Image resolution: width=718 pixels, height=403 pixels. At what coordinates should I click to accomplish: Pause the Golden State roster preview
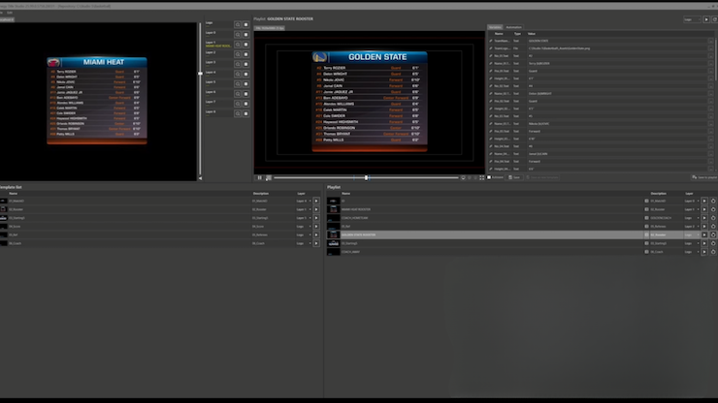259,177
